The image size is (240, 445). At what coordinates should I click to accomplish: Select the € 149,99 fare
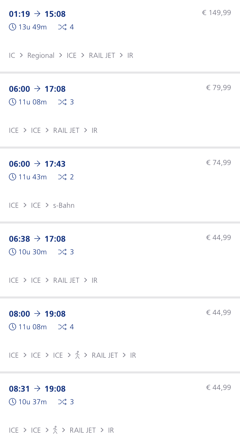coord(216,13)
